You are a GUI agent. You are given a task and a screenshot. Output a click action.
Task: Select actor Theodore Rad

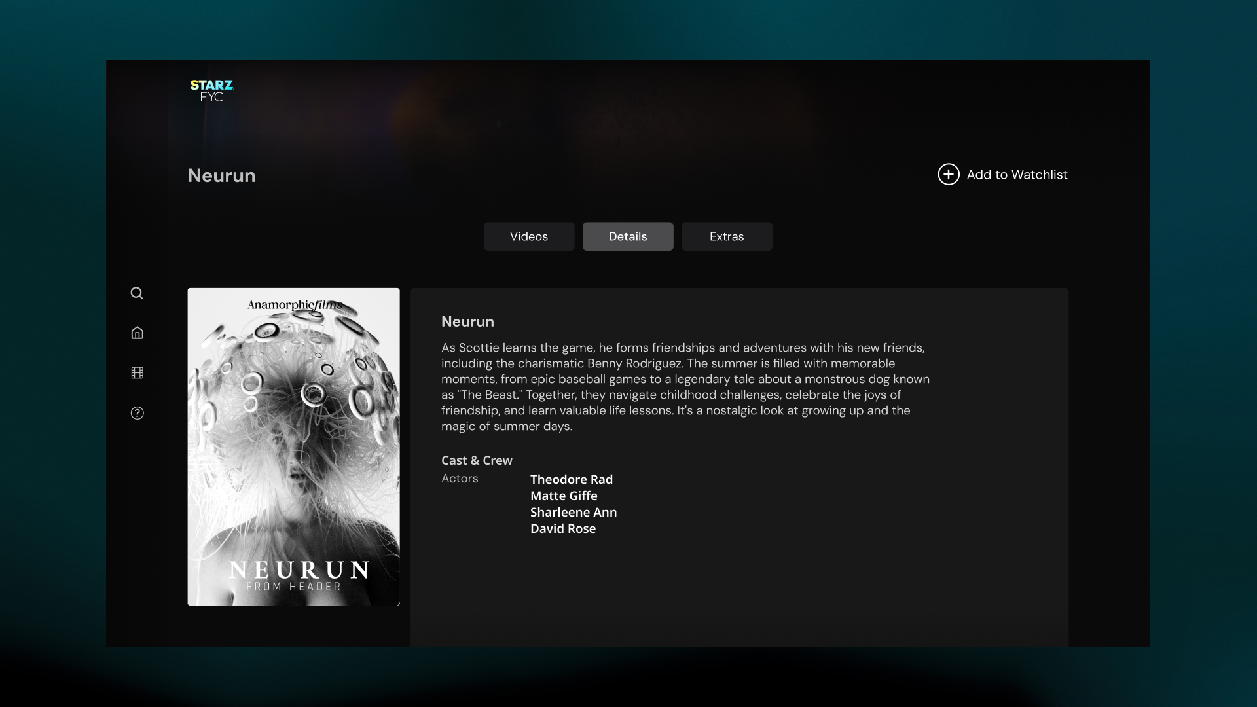click(x=572, y=479)
